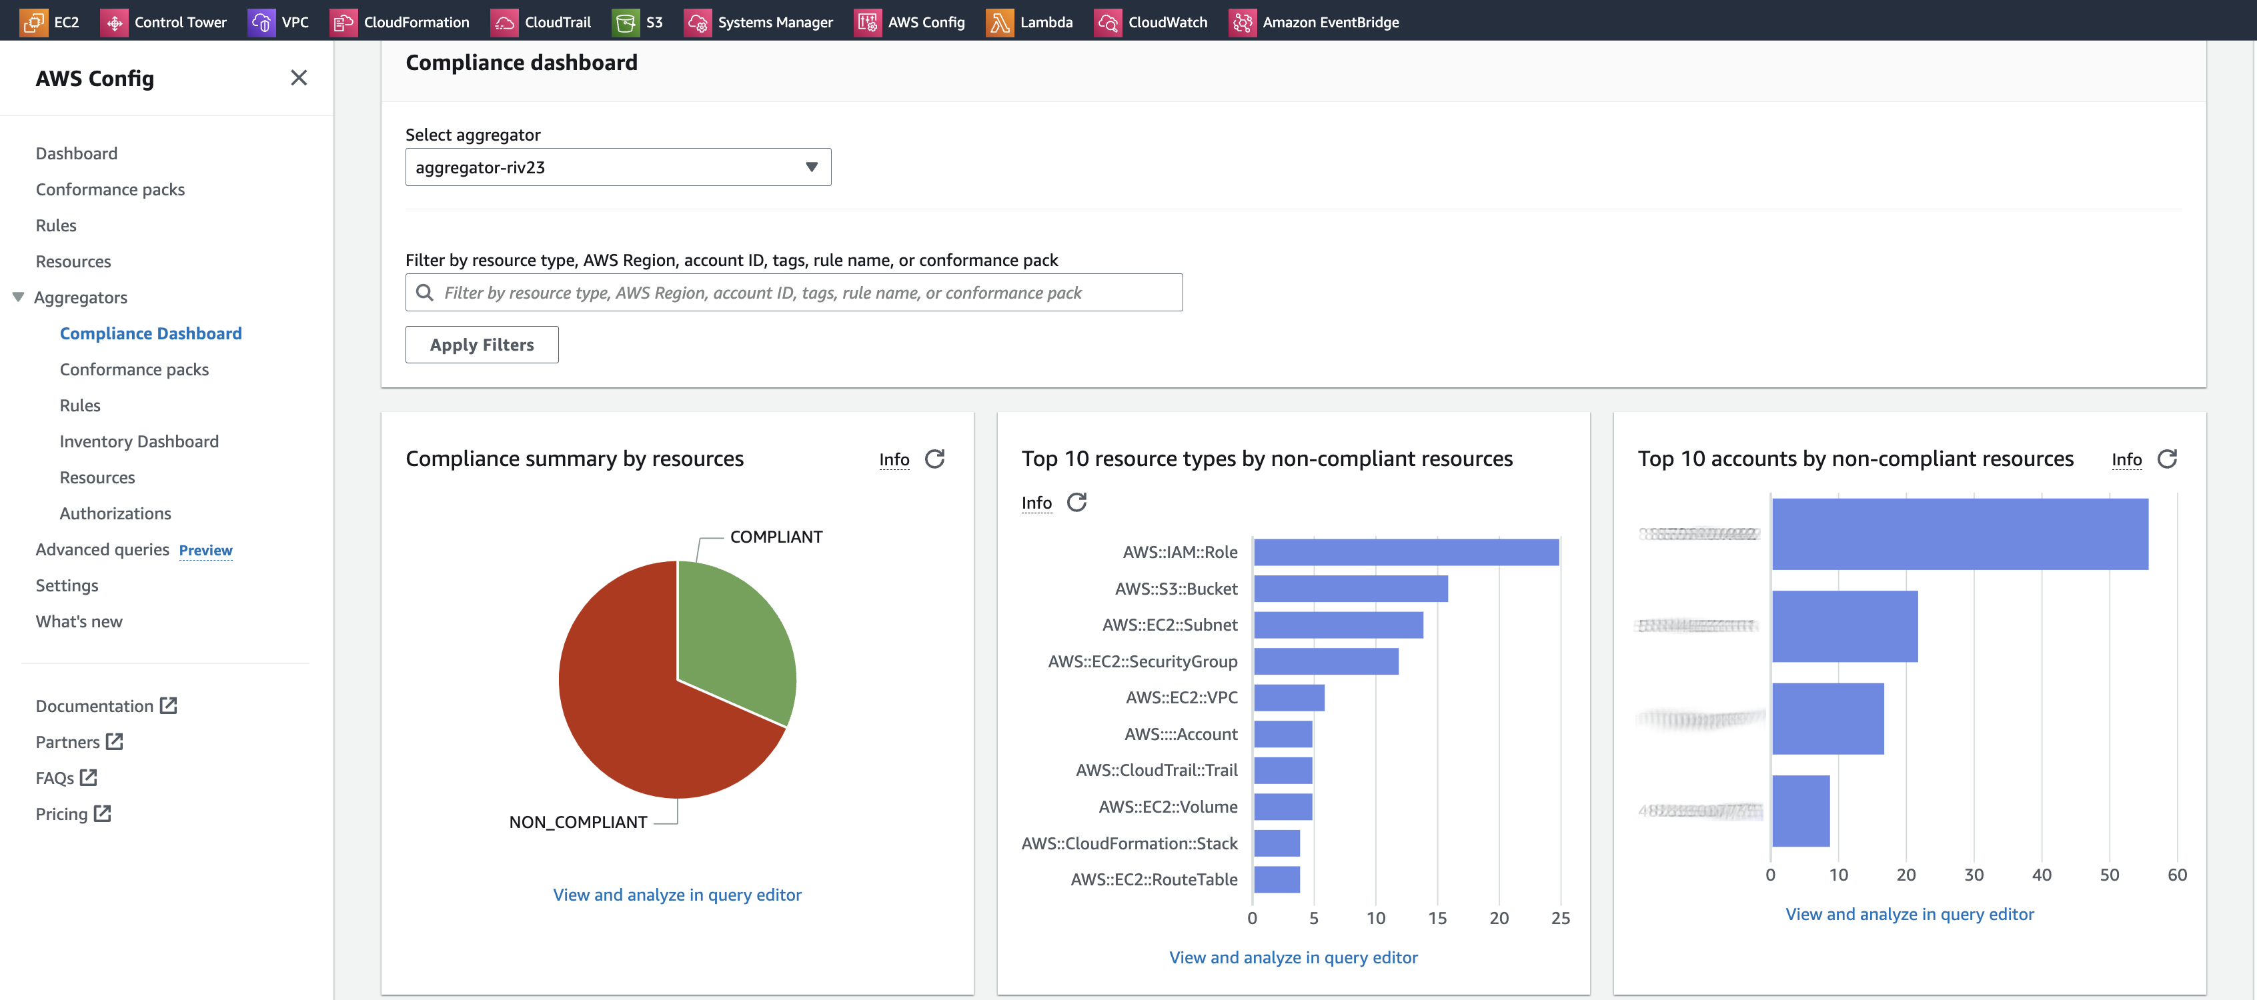This screenshot has width=2257, height=1000.
Task: Click the AWS::EC2::VPC bar
Action: 1289,697
